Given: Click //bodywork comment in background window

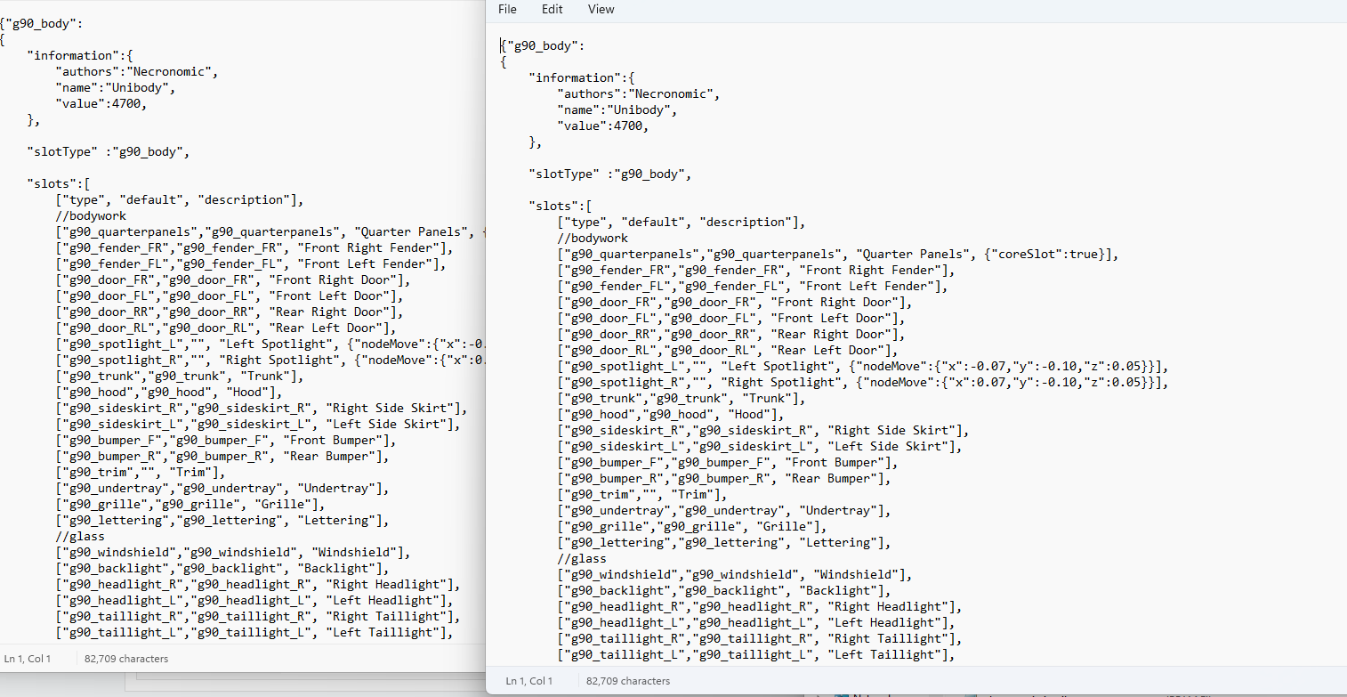Looking at the screenshot, I should tap(91, 215).
